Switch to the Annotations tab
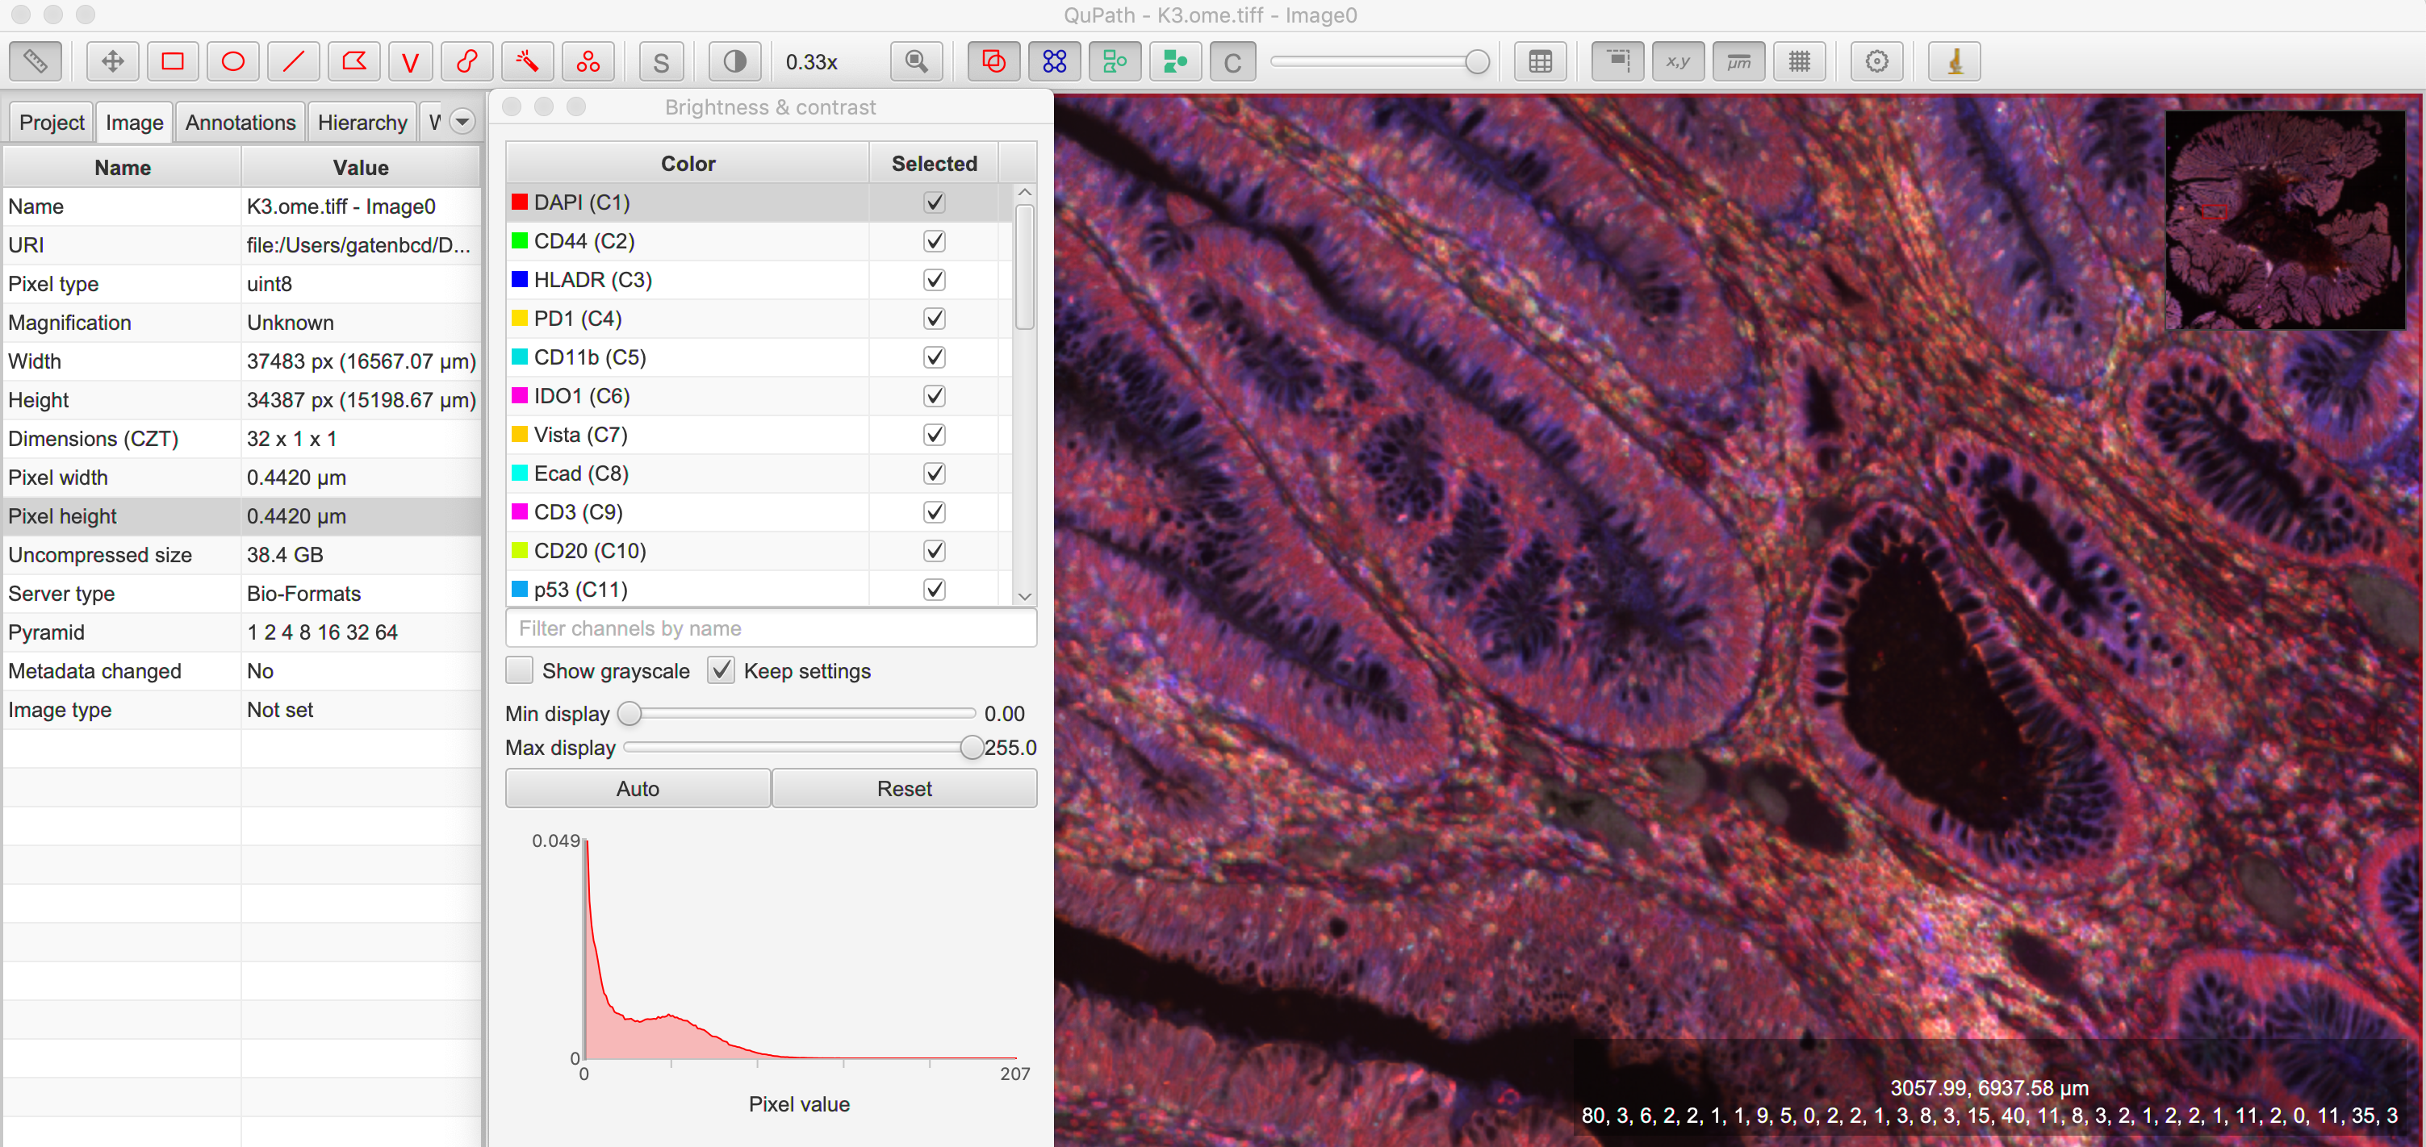Image resolution: width=2426 pixels, height=1147 pixels. click(x=241, y=123)
